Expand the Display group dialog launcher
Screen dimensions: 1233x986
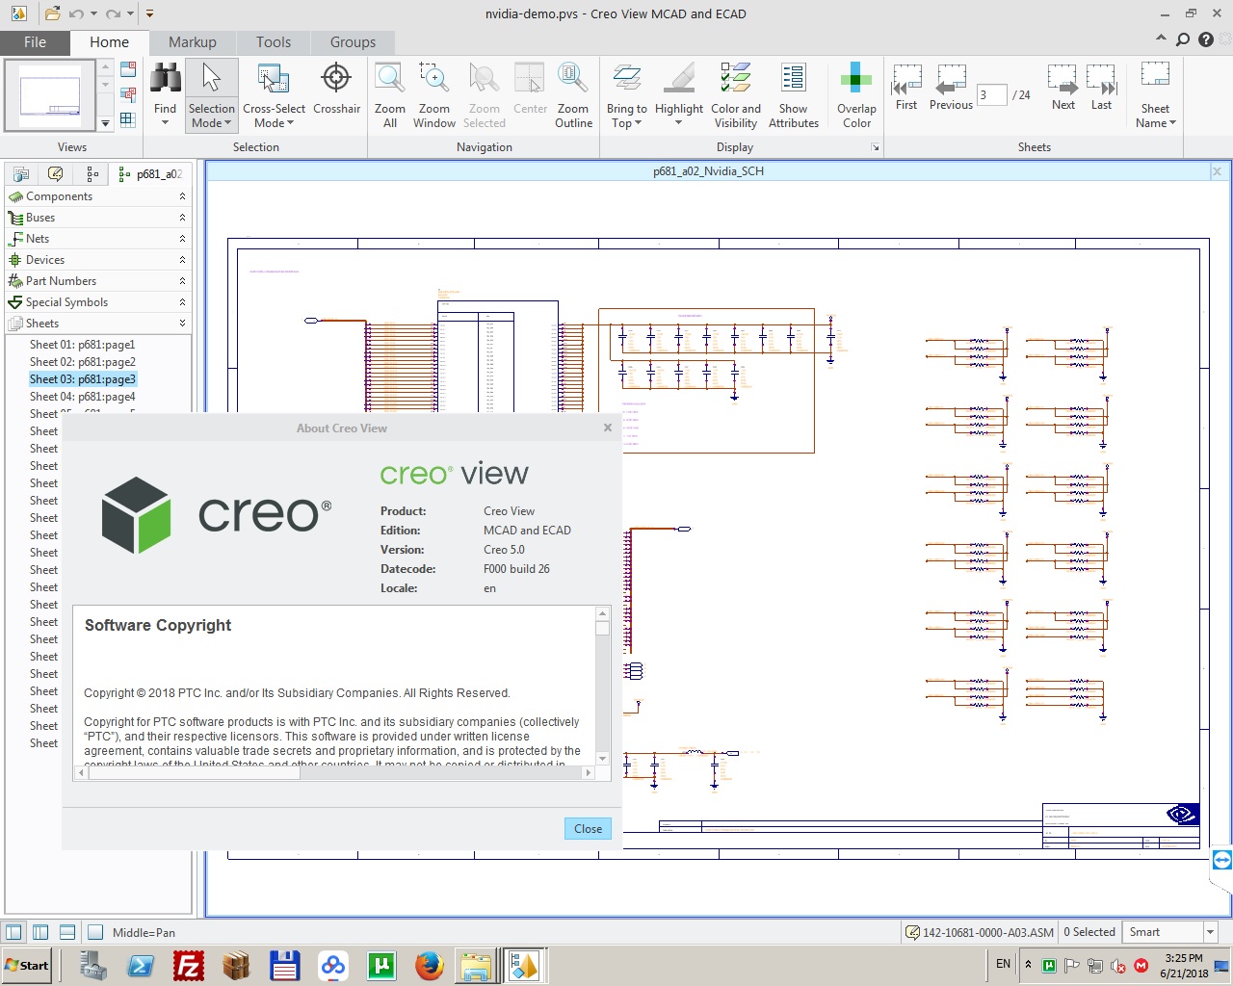coord(875,147)
